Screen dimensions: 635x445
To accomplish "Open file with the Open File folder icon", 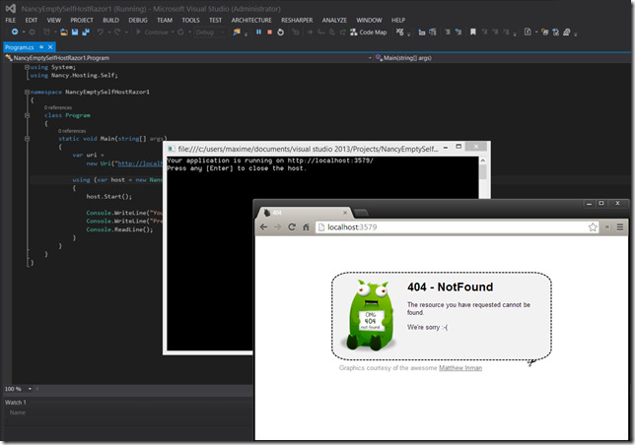I will tap(64, 32).
